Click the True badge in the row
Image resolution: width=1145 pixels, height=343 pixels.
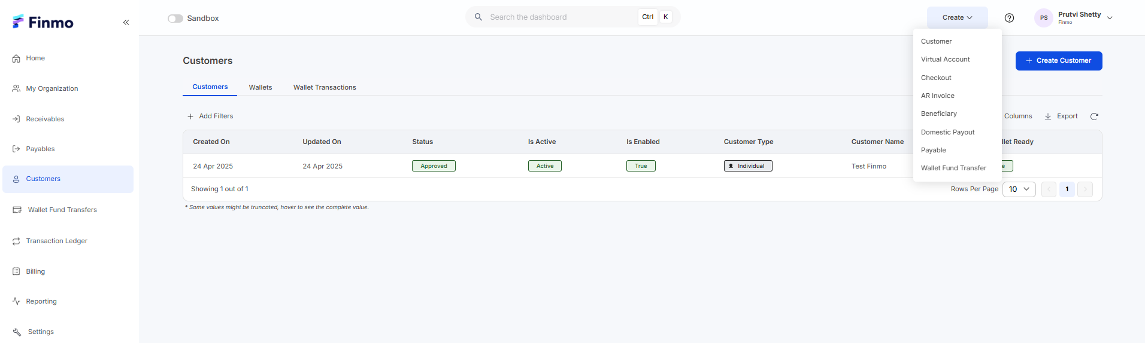[x=641, y=166]
